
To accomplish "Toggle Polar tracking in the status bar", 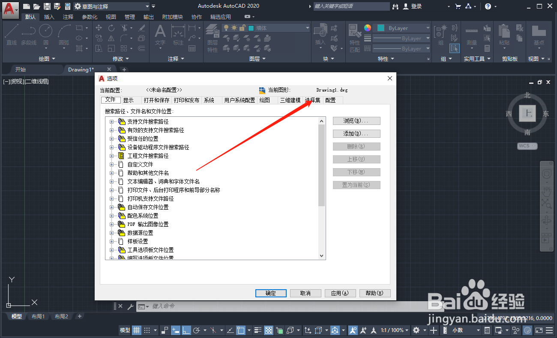I will pyautogui.click(x=197, y=330).
